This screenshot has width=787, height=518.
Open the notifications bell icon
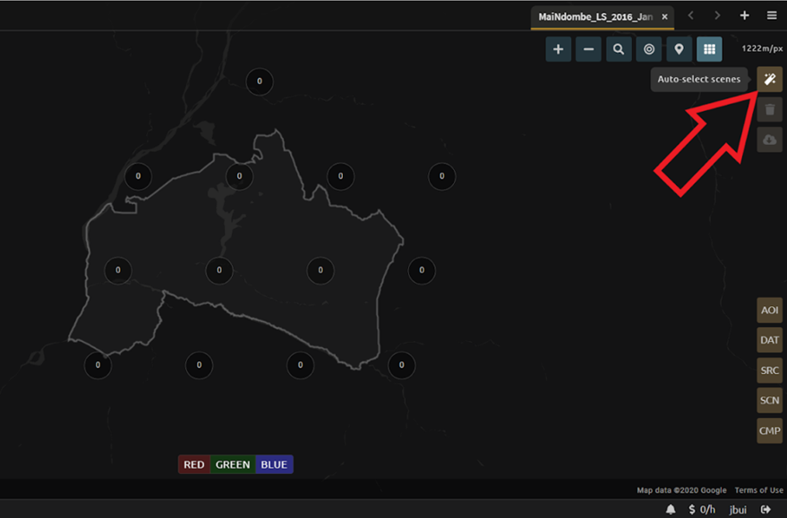671,509
